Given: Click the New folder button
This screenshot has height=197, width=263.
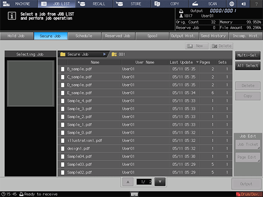Looking at the screenshot, I should (x=197, y=46).
